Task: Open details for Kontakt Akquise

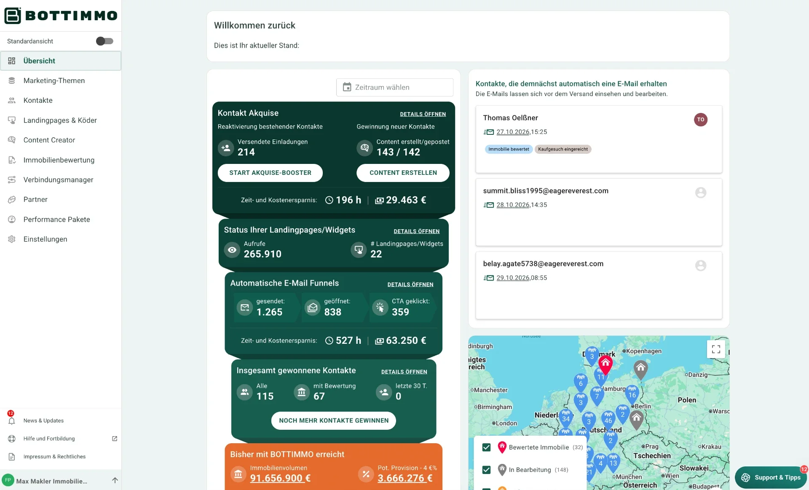Action: point(423,114)
